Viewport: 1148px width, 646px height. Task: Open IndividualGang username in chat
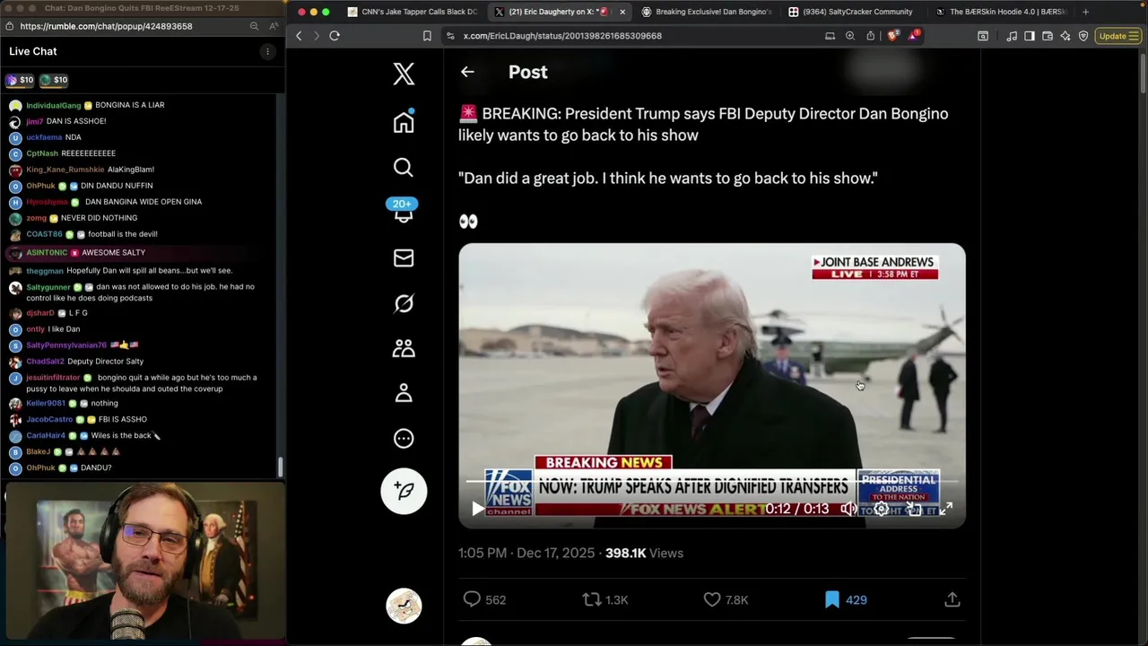point(53,105)
